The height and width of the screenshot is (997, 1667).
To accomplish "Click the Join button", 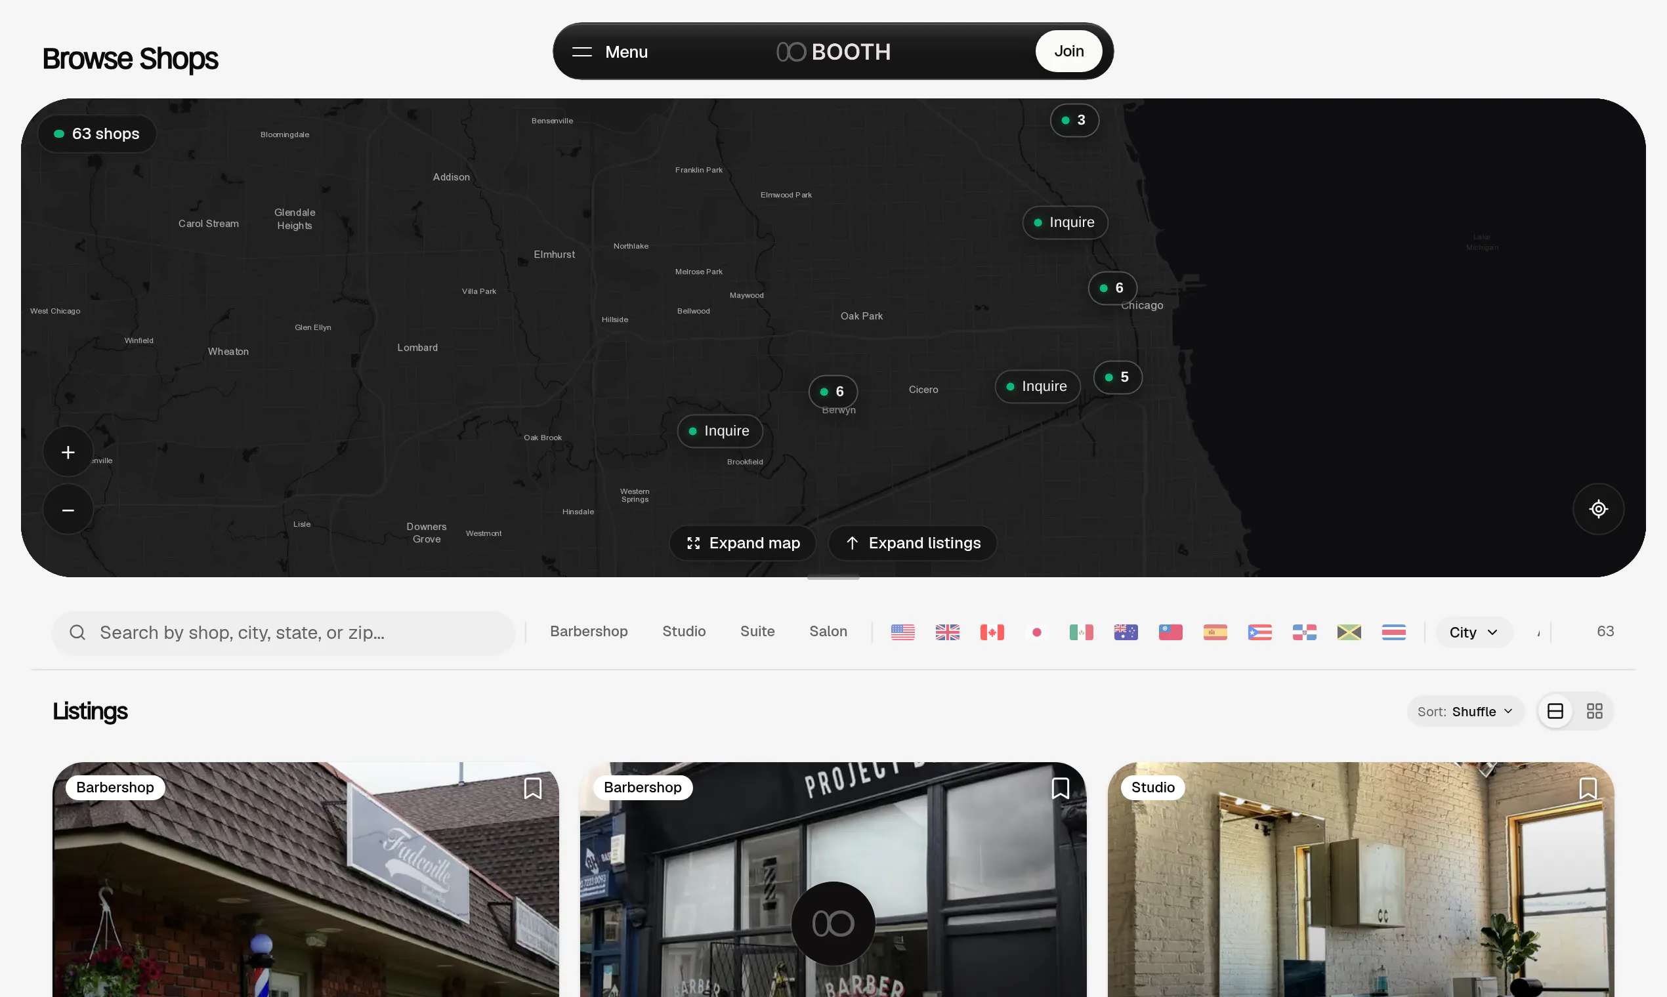I will coord(1068,51).
